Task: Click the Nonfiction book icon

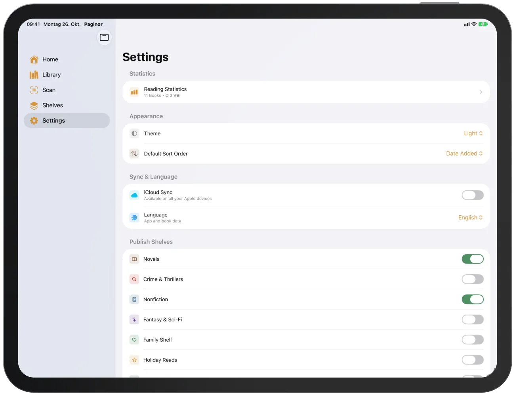Action: tap(134, 300)
